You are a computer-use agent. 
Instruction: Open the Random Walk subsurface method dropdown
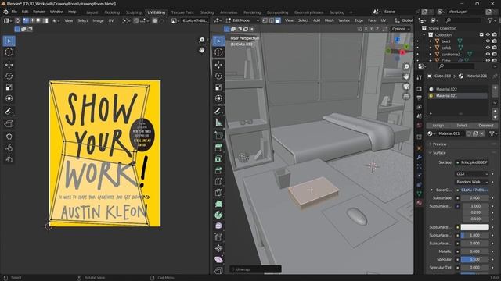point(472,182)
